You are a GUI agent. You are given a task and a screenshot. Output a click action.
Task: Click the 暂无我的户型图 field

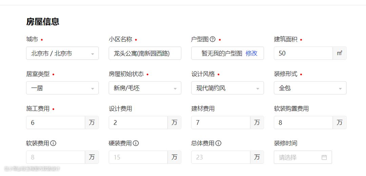tap(228, 53)
